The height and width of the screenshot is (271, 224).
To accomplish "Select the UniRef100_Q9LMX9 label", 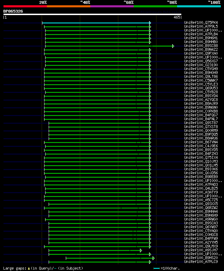I will pyautogui.click(x=201, y=246).
